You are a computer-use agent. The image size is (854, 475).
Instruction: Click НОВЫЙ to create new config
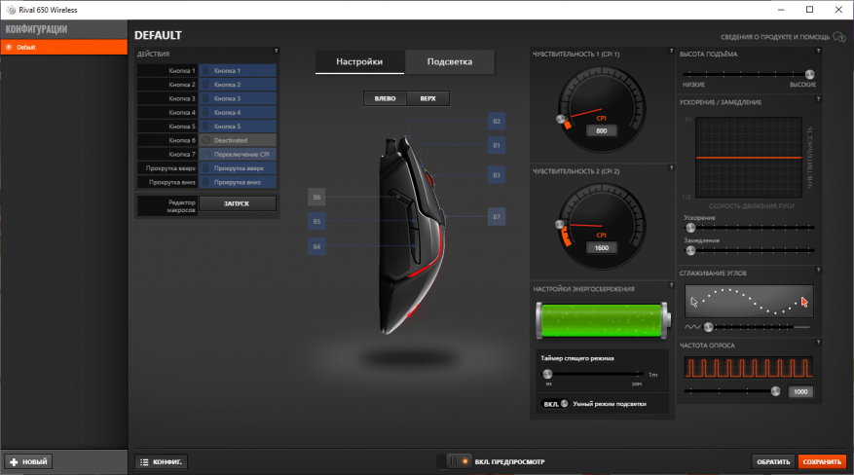[x=28, y=461]
